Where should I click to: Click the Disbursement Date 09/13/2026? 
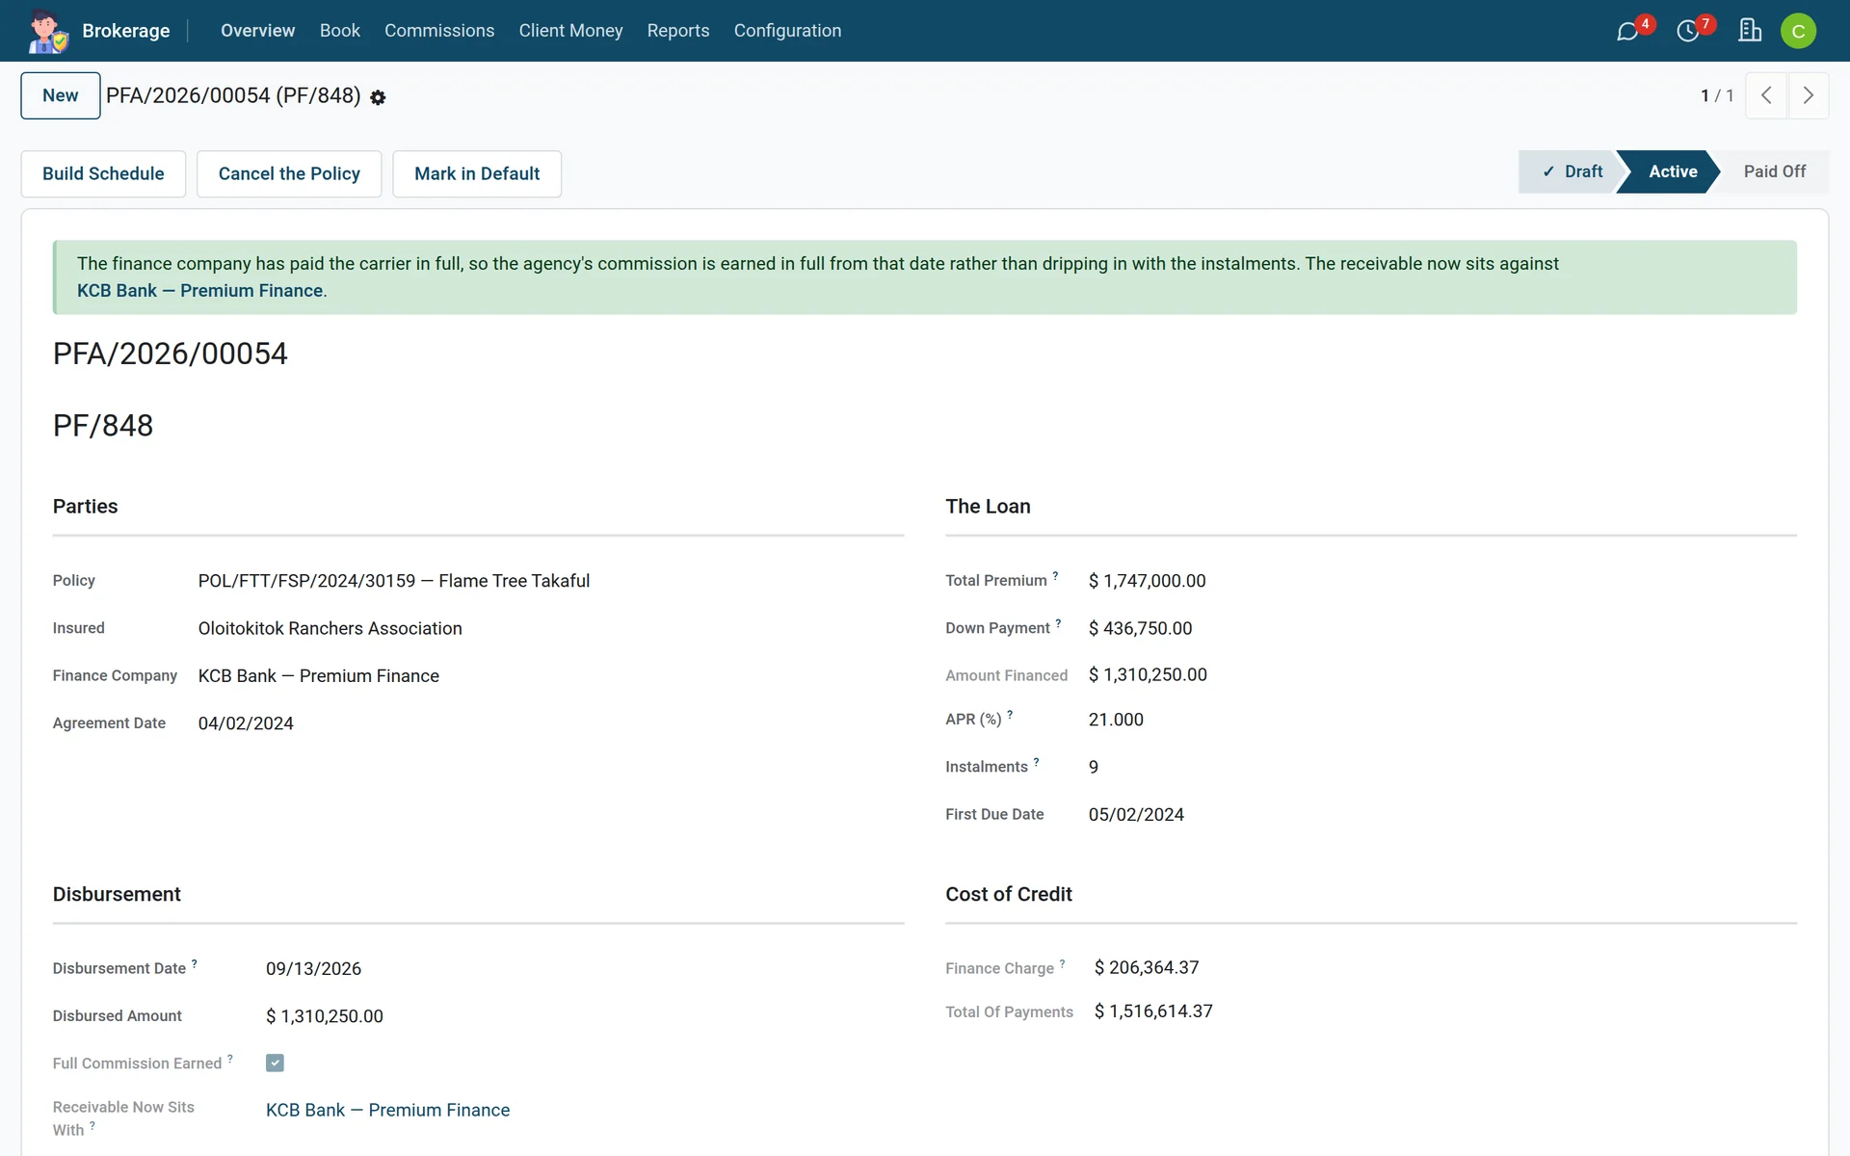313,969
